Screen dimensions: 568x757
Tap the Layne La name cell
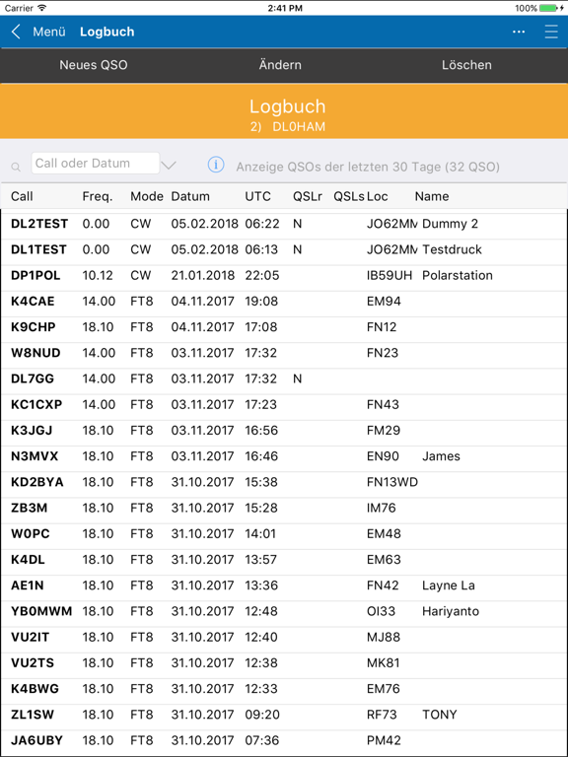coord(449,585)
